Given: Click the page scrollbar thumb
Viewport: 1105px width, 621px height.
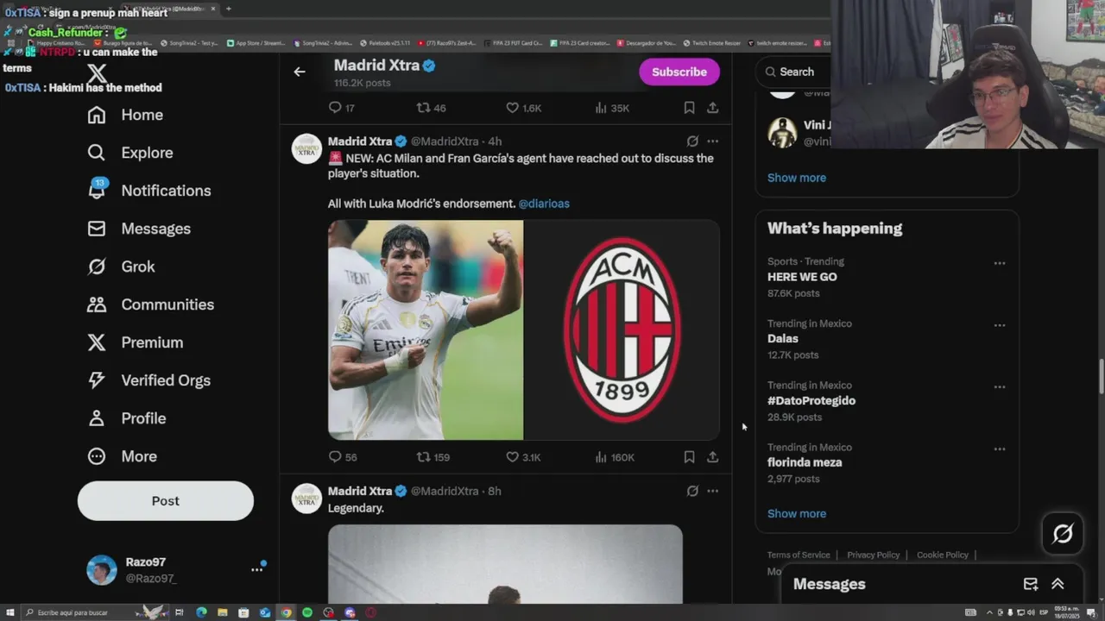Looking at the screenshot, I should tap(1101, 376).
